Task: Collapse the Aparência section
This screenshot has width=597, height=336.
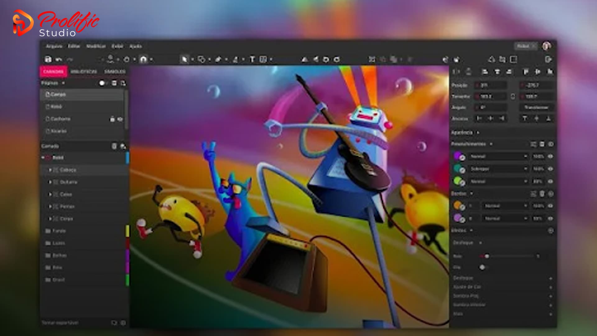Action: 478,132
